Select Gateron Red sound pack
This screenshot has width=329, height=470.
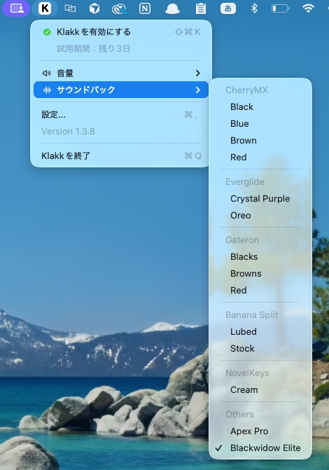pyautogui.click(x=260, y=290)
